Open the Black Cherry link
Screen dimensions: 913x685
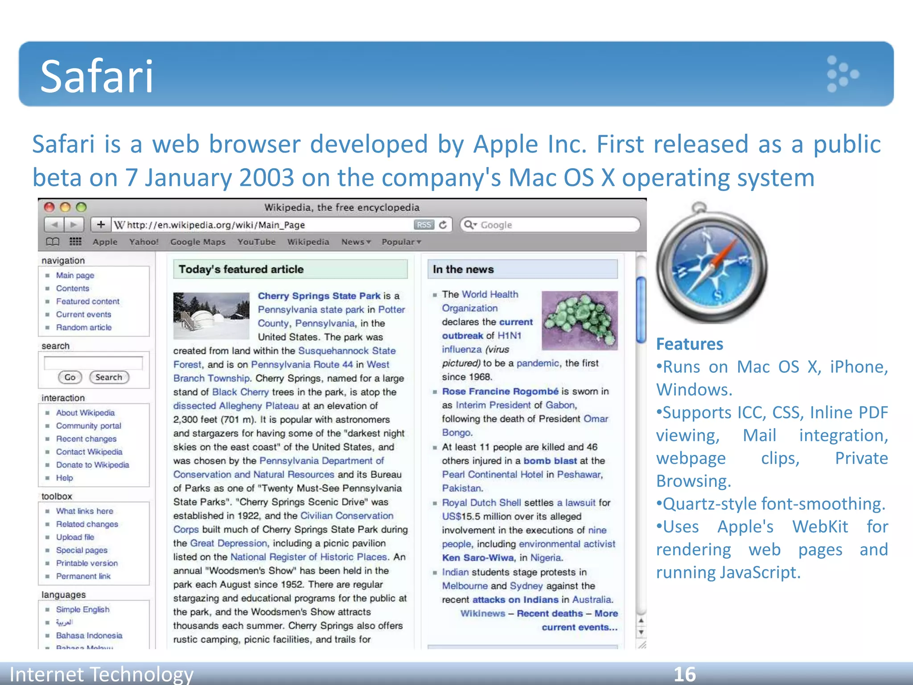tap(240, 392)
